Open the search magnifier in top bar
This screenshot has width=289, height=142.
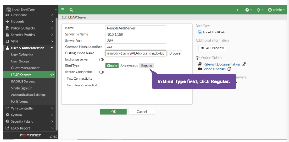tap(71, 10)
